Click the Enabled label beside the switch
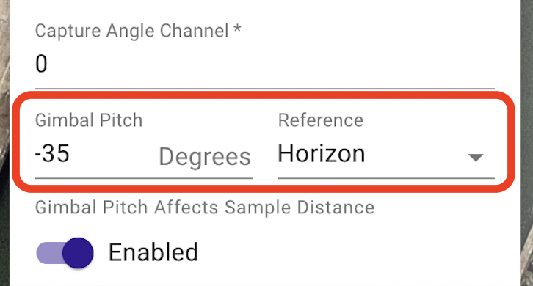The width and height of the screenshot is (533, 286). (153, 252)
